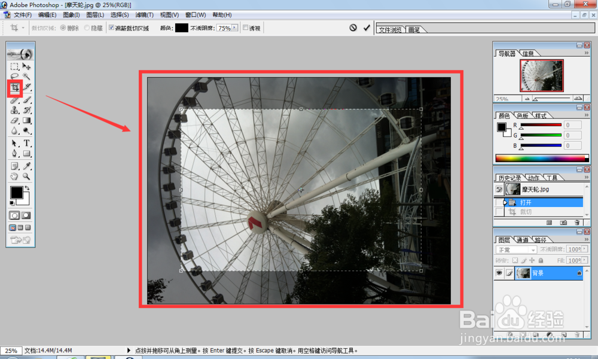Select the Zoom tool
Screen dimensions: 598x359
click(26, 175)
